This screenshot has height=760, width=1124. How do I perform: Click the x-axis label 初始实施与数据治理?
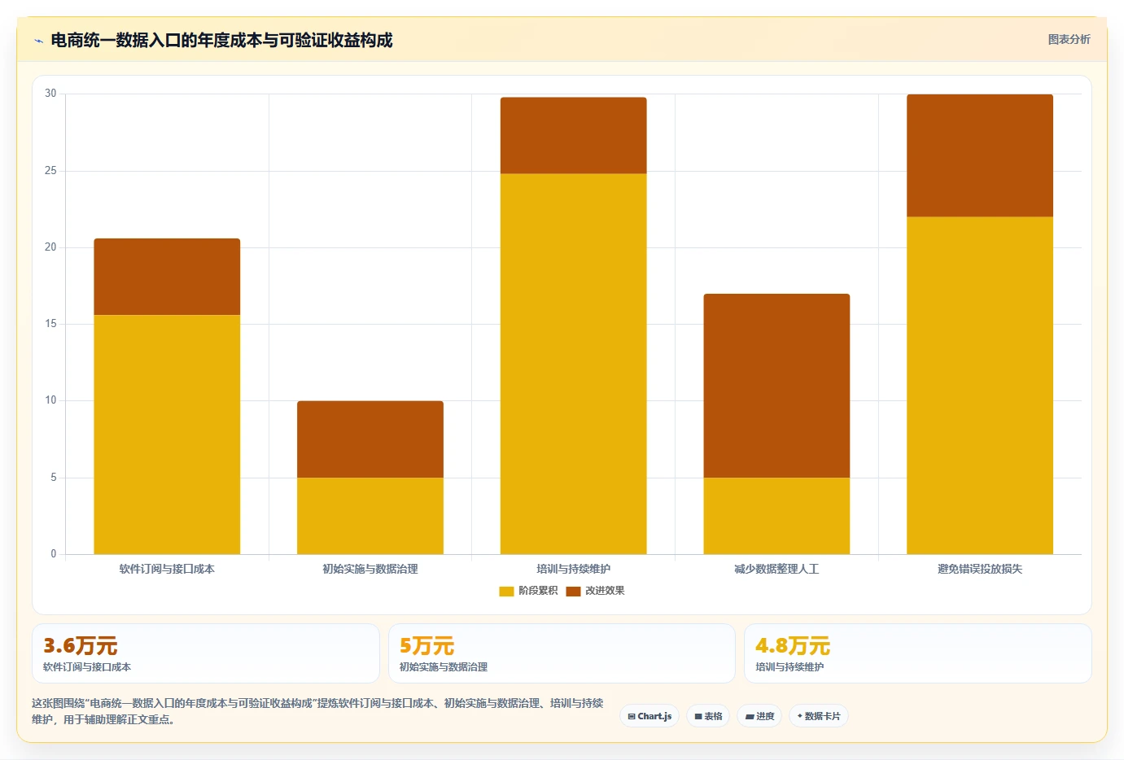370,569
